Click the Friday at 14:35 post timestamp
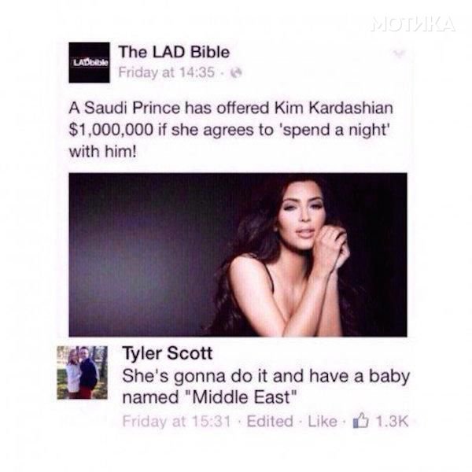Viewport: 472px width, 472px height. tap(167, 72)
